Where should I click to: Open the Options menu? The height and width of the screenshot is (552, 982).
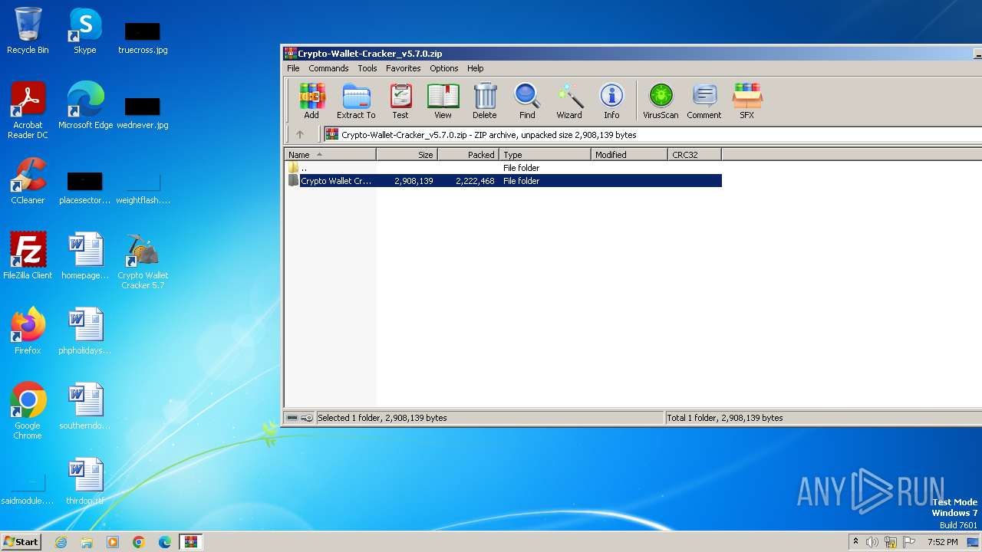(x=444, y=68)
